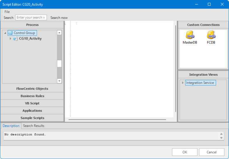This screenshot has width=229, height=159.
Task: Click the CG10_Activity gear icon
Action: [15, 39]
